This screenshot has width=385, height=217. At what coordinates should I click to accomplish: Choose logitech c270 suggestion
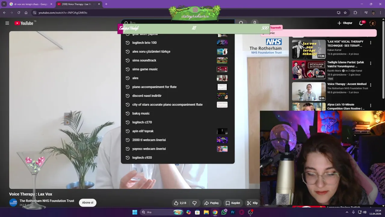tap(177, 122)
